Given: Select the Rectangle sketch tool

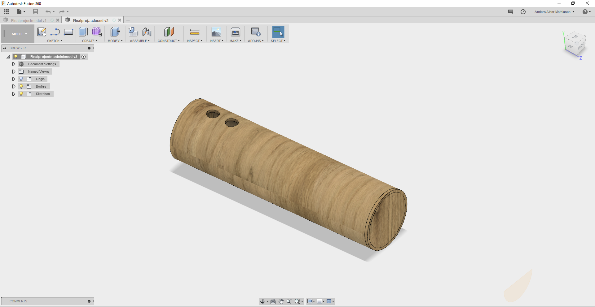Looking at the screenshot, I should pyautogui.click(x=68, y=32).
